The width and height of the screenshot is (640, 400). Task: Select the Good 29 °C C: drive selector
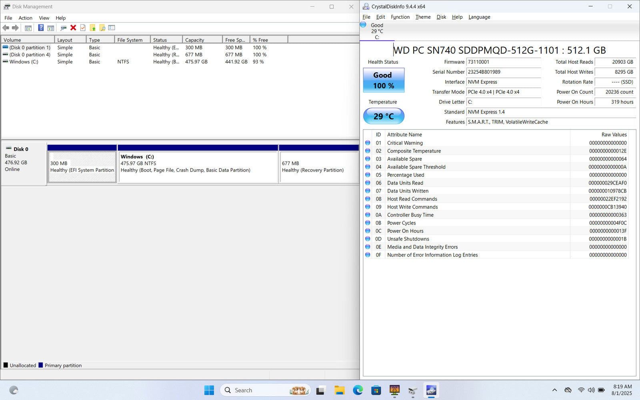pos(376,31)
